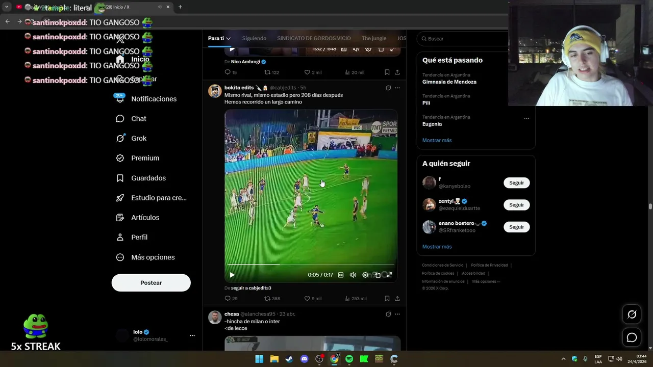This screenshot has height=367, width=653.
Task: Click the Postear button
Action: pos(151,283)
